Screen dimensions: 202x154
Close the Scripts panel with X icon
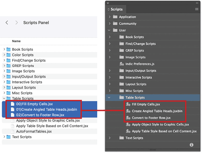108,3
